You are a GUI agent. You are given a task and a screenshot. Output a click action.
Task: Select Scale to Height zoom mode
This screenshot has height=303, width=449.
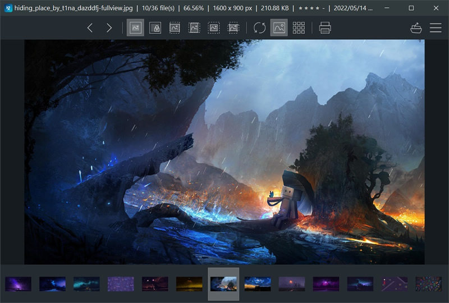pos(194,28)
